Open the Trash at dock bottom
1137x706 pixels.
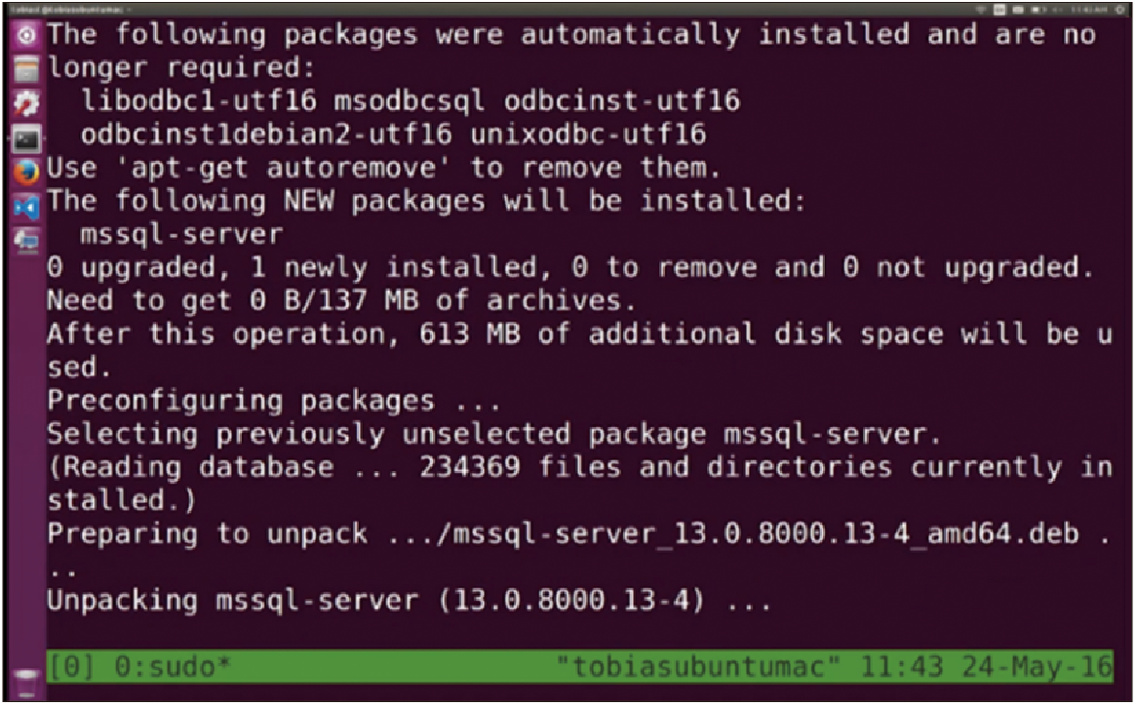click(x=26, y=683)
